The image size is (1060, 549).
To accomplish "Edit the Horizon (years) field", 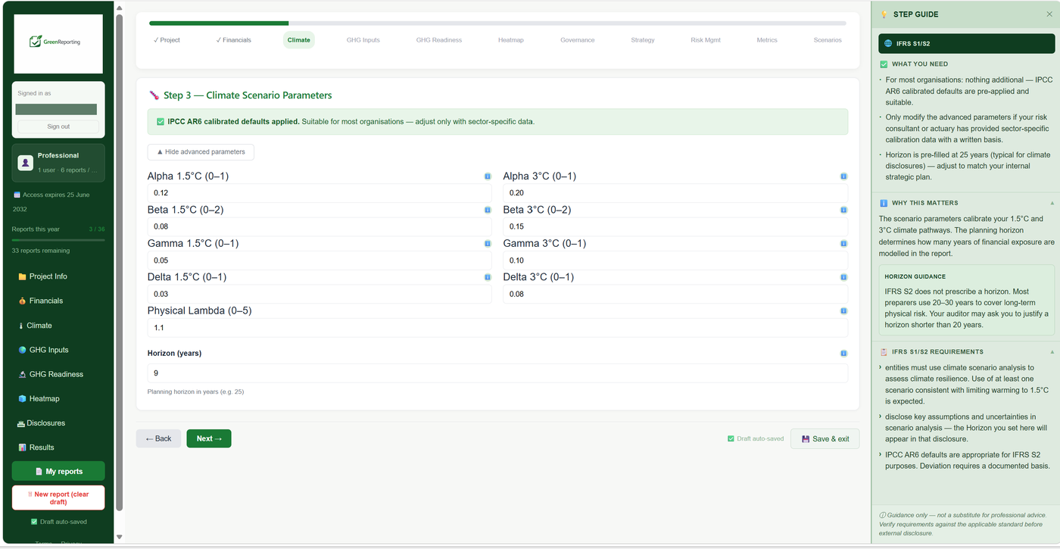I will click(497, 373).
